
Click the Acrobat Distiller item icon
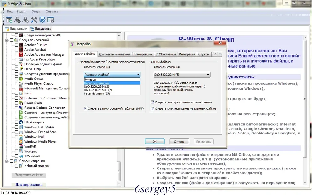point(21,45)
